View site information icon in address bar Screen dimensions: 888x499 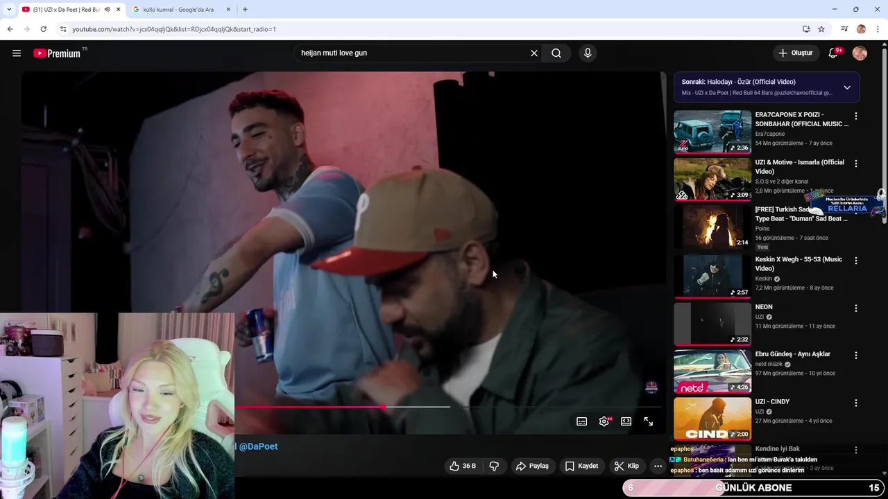(63, 29)
